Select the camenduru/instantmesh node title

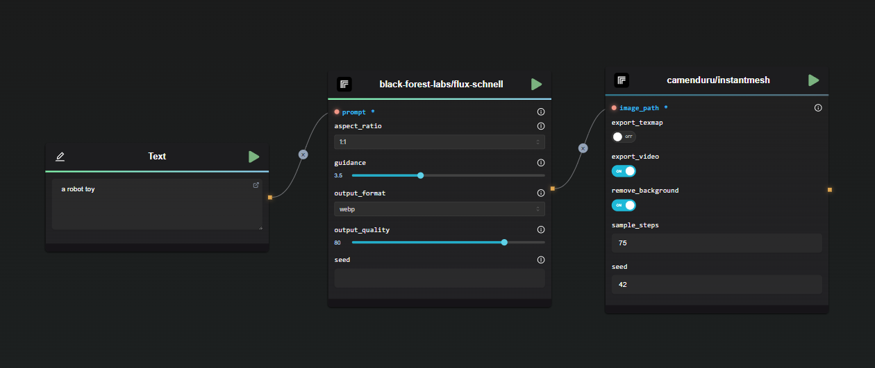pyautogui.click(x=718, y=80)
